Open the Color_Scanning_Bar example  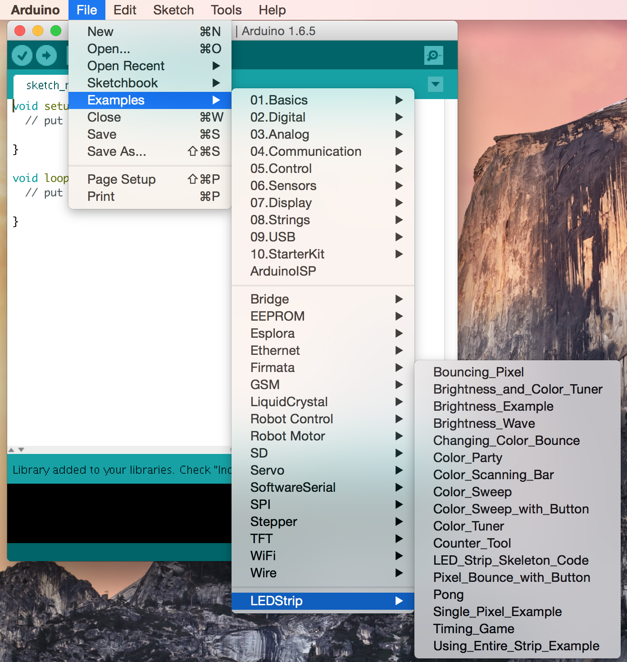[x=518, y=475]
